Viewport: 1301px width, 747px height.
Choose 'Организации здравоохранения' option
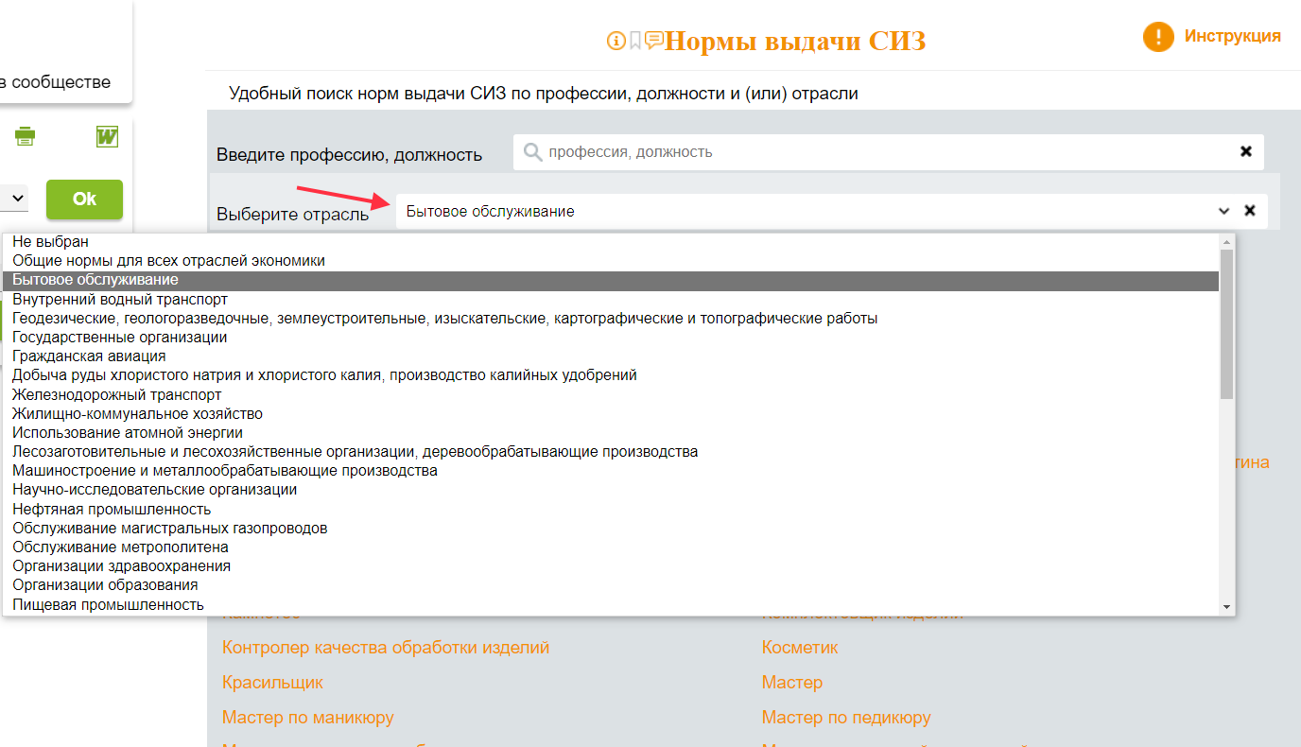[611, 566]
